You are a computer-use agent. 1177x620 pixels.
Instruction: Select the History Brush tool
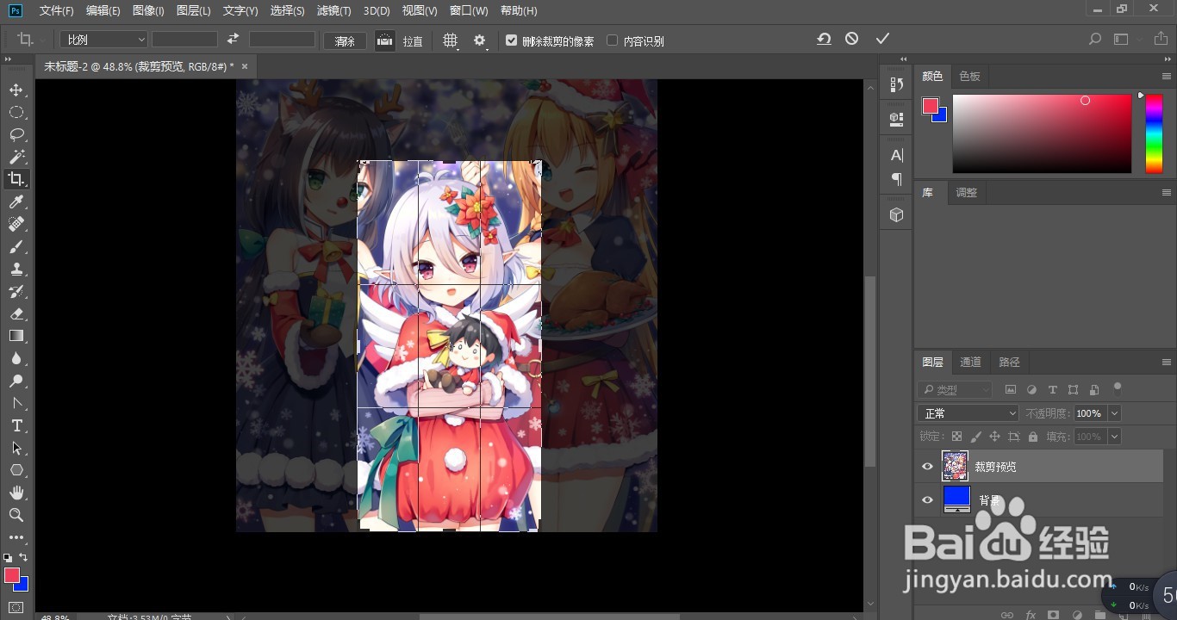coord(16,292)
